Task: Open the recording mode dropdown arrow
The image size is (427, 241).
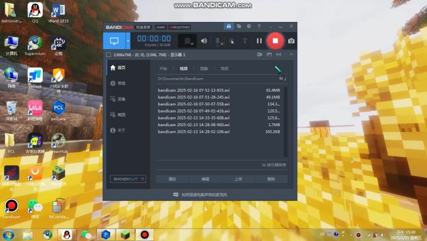Action: click(128, 41)
